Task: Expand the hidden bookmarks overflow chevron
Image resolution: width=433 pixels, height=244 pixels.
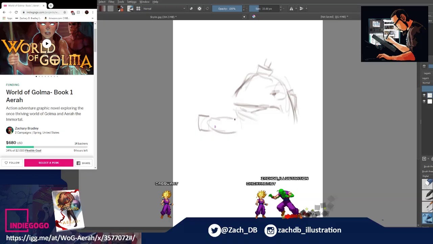Action: click(x=92, y=18)
